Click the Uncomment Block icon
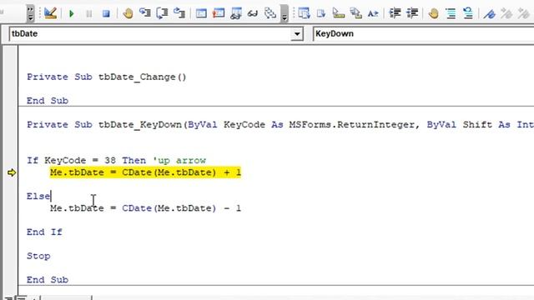The width and height of the screenshot is (534, 300). [x=468, y=13]
